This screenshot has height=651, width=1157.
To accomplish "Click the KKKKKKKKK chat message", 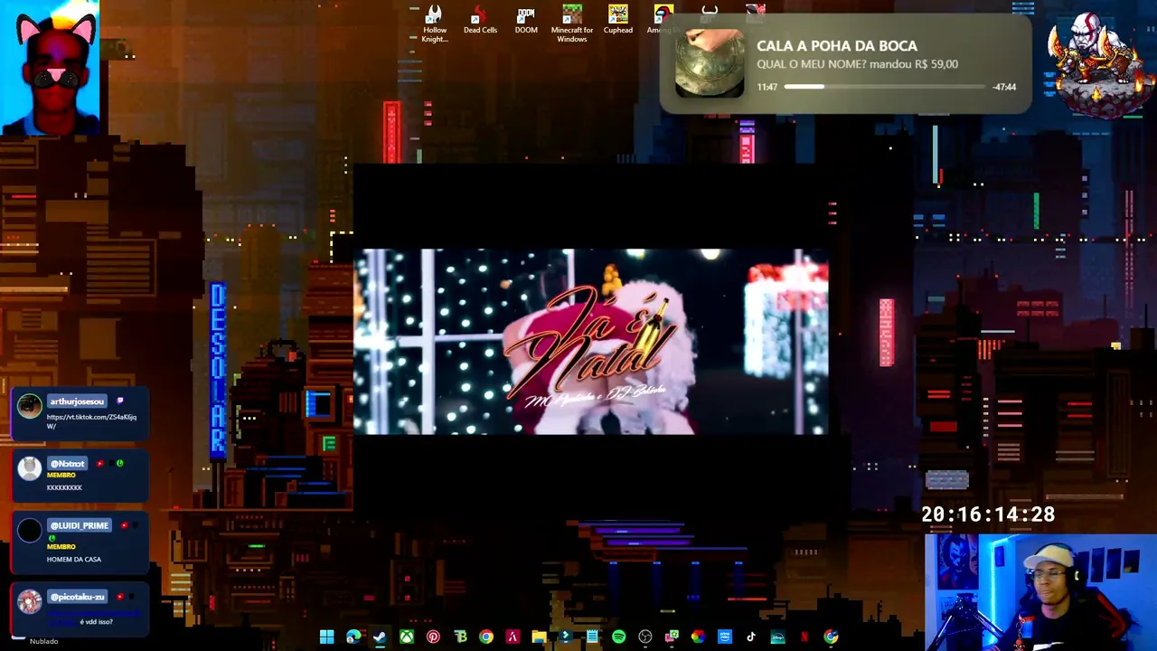I will point(64,487).
